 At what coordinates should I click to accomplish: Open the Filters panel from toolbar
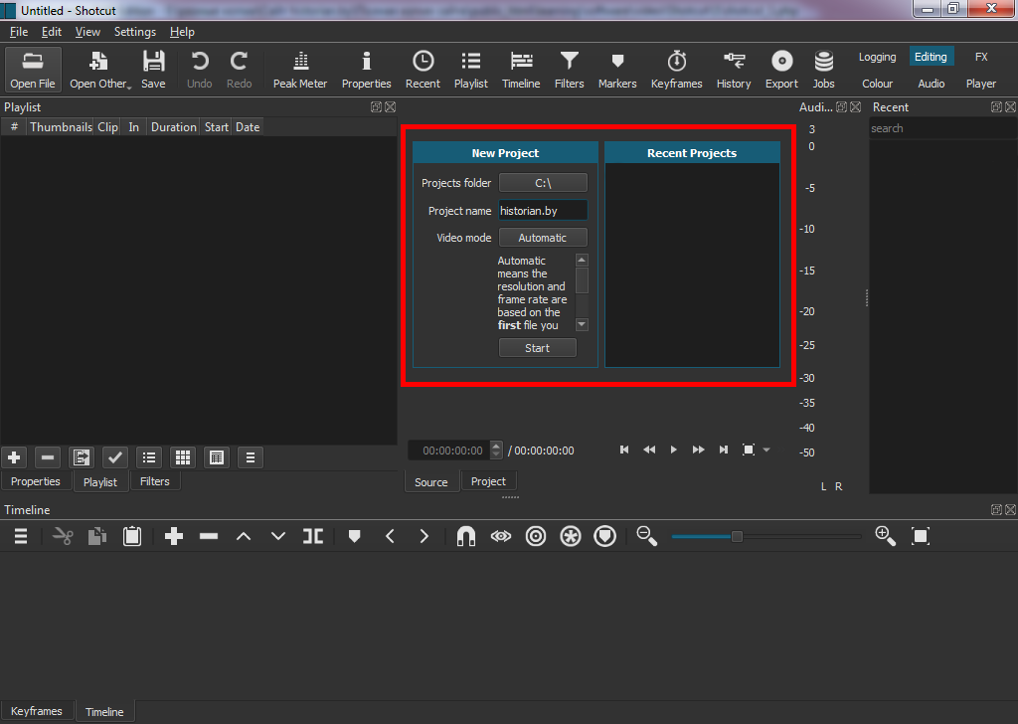click(569, 70)
